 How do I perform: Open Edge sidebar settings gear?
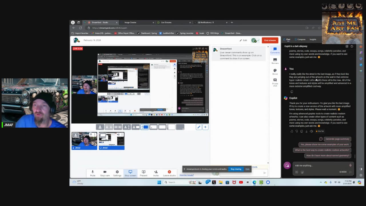click(361, 175)
